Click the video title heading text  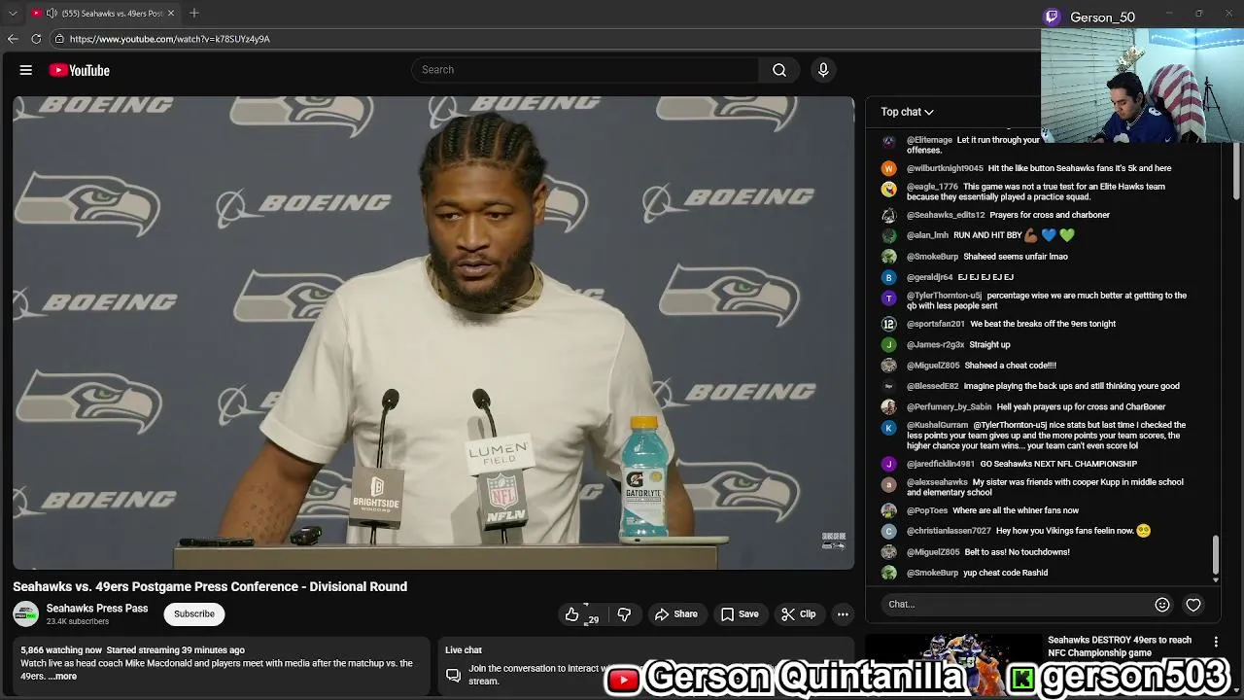(x=210, y=587)
